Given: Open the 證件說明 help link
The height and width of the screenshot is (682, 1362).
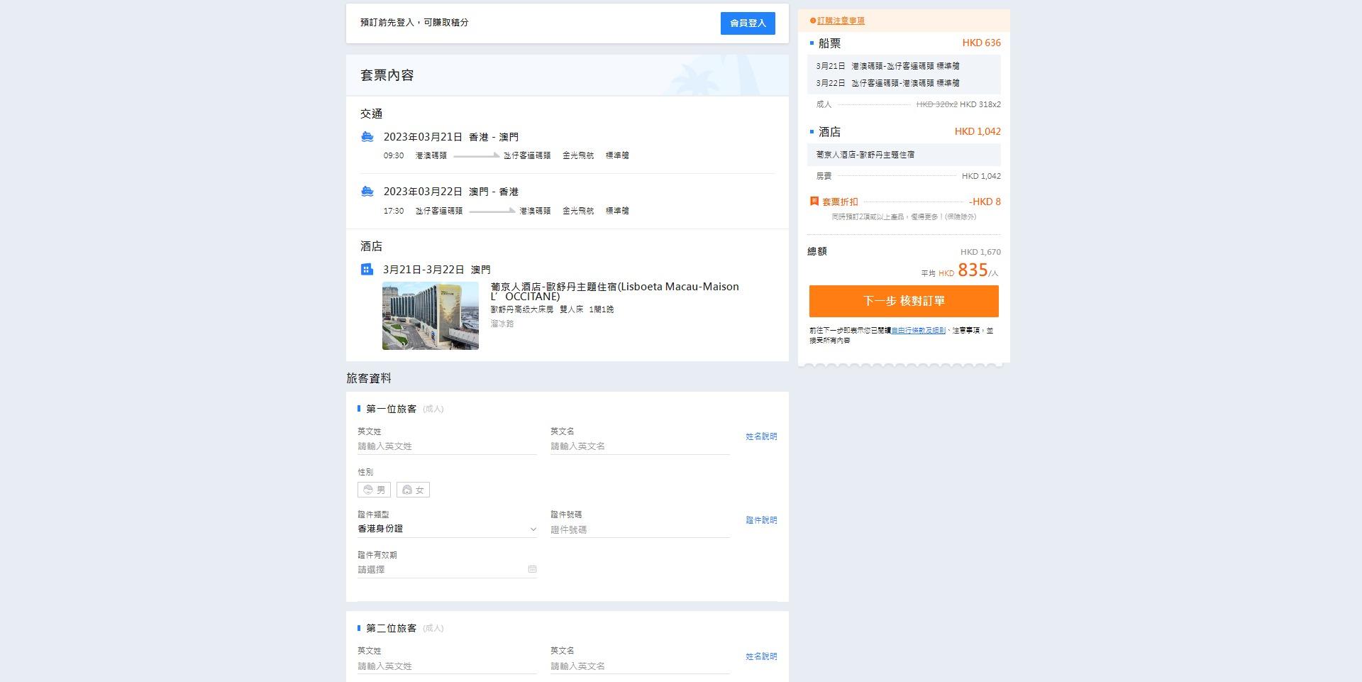Looking at the screenshot, I should pyautogui.click(x=760, y=520).
